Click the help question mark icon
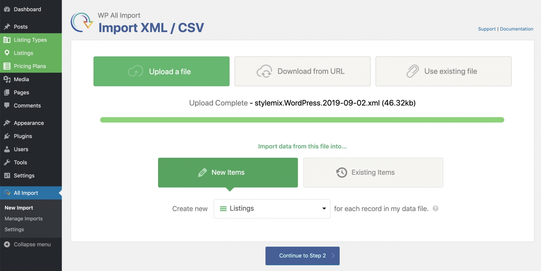The image size is (541, 271). 435,208
